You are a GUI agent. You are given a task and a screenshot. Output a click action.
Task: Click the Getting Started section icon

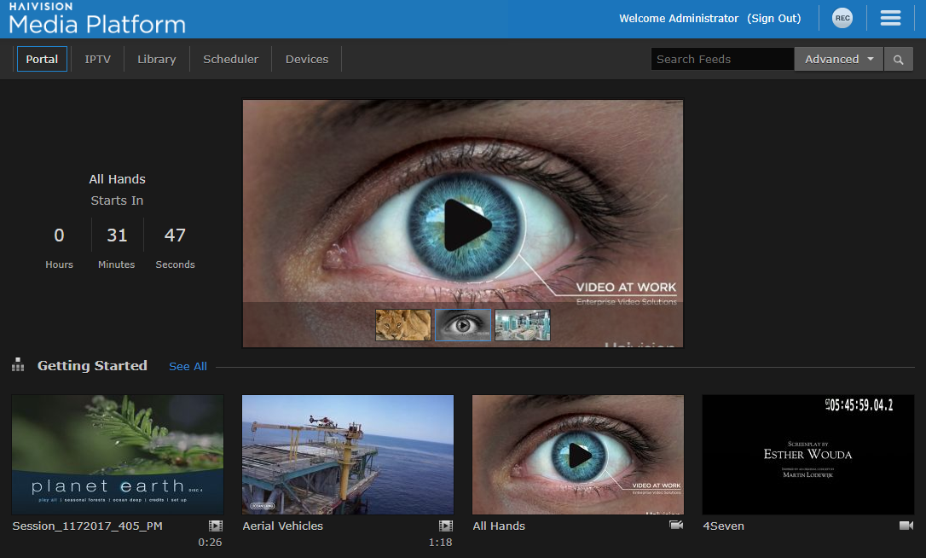[18, 364]
